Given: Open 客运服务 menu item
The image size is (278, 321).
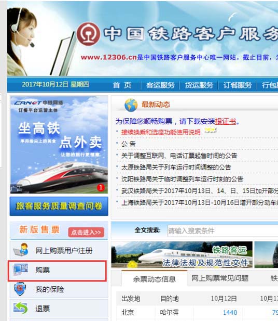Looking at the screenshot, I should click(x=160, y=85).
